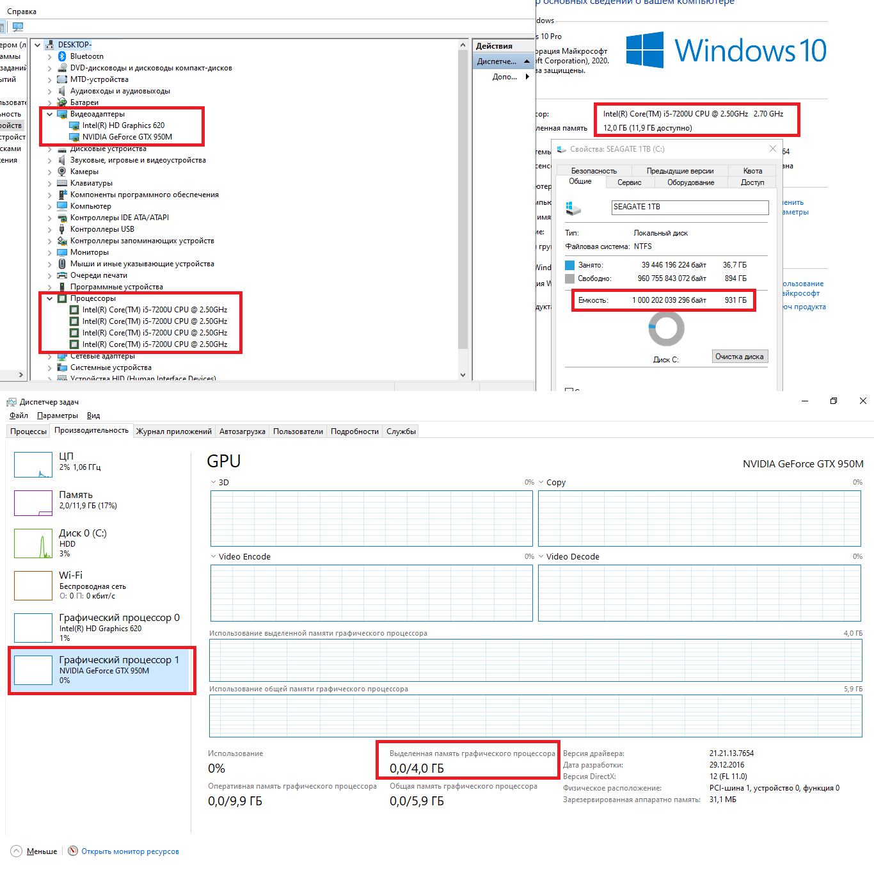Expand the Контроллеры USB tree node
This screenshot has width=874, height=877.
50,229
